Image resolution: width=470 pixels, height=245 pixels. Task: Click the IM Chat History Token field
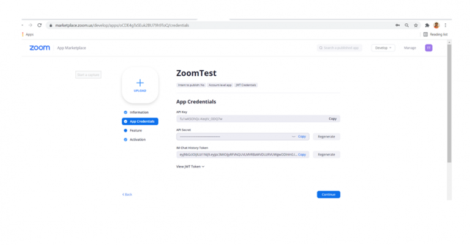(x=243, y=155)
